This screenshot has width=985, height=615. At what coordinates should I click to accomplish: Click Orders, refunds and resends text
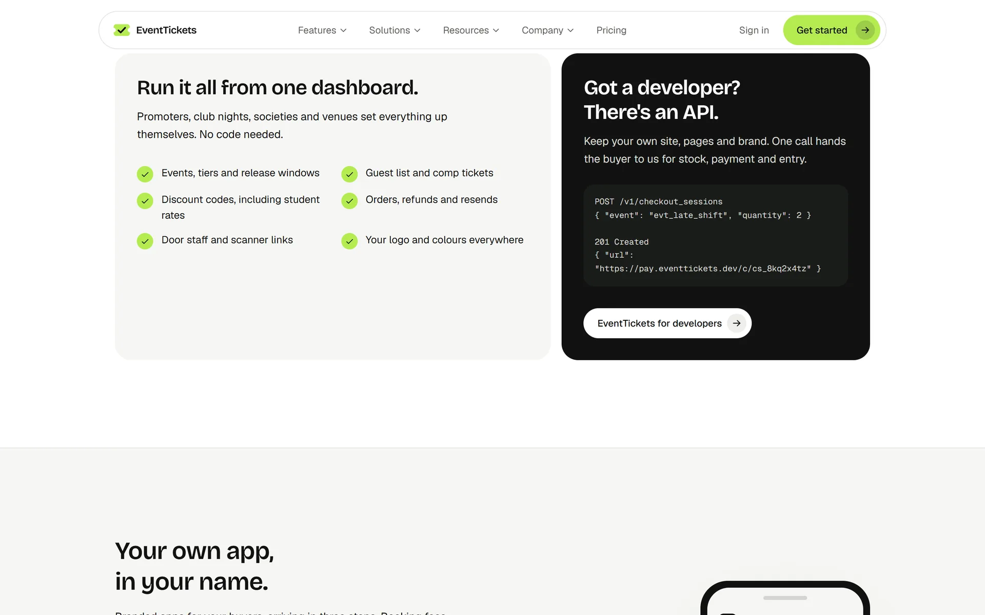point(431,200)
